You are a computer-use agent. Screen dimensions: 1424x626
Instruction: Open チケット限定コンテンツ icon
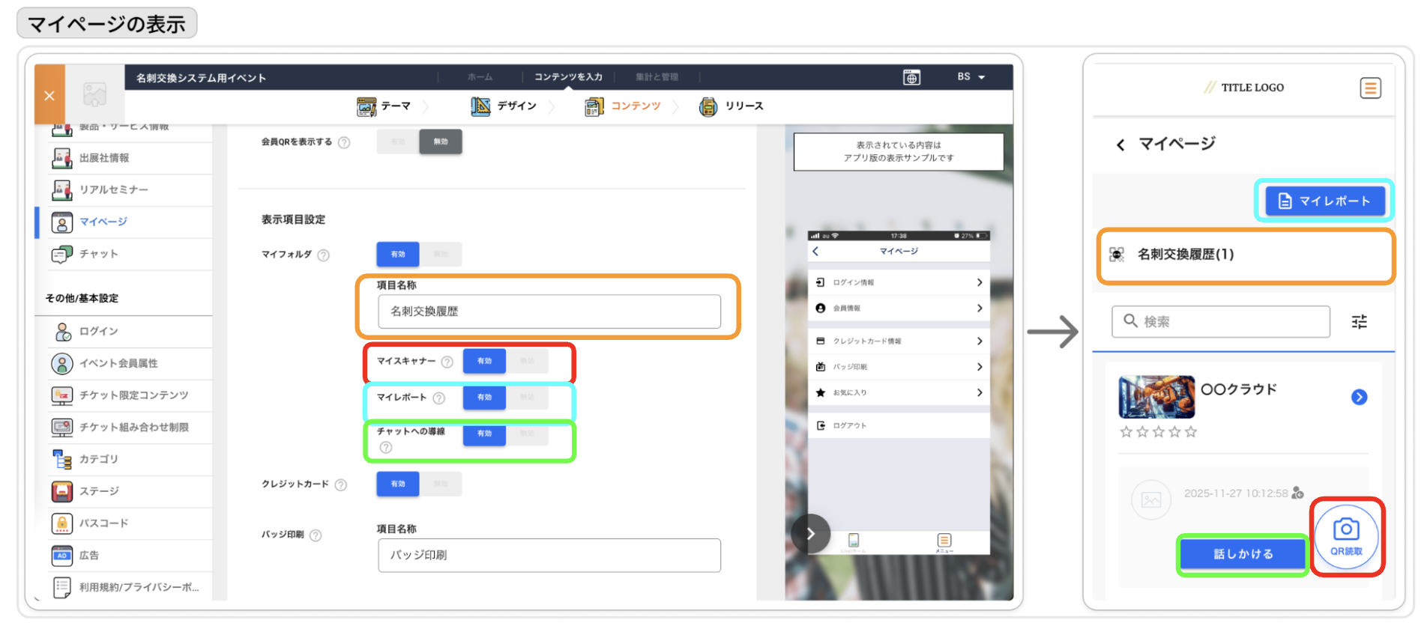click(62, 395)
